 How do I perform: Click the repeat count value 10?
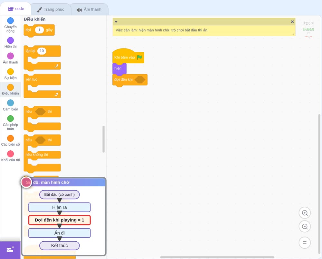42,51
